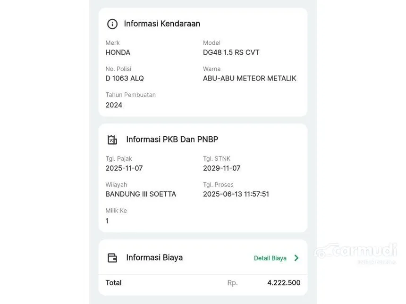Click the Total label in cost row
This screenshot has height=304, width=406.
pos(113,283)
